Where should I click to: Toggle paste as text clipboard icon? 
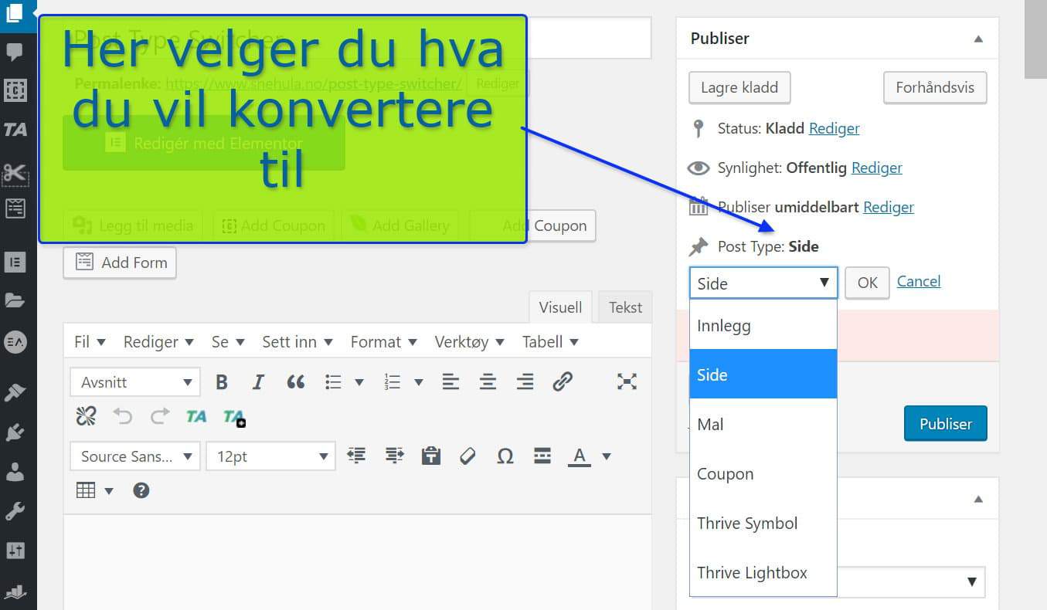click(x=431, y=456)
